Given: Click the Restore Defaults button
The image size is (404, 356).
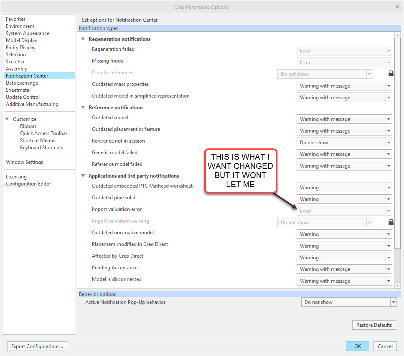Looking at the screenshot, I should coord(374,325).
